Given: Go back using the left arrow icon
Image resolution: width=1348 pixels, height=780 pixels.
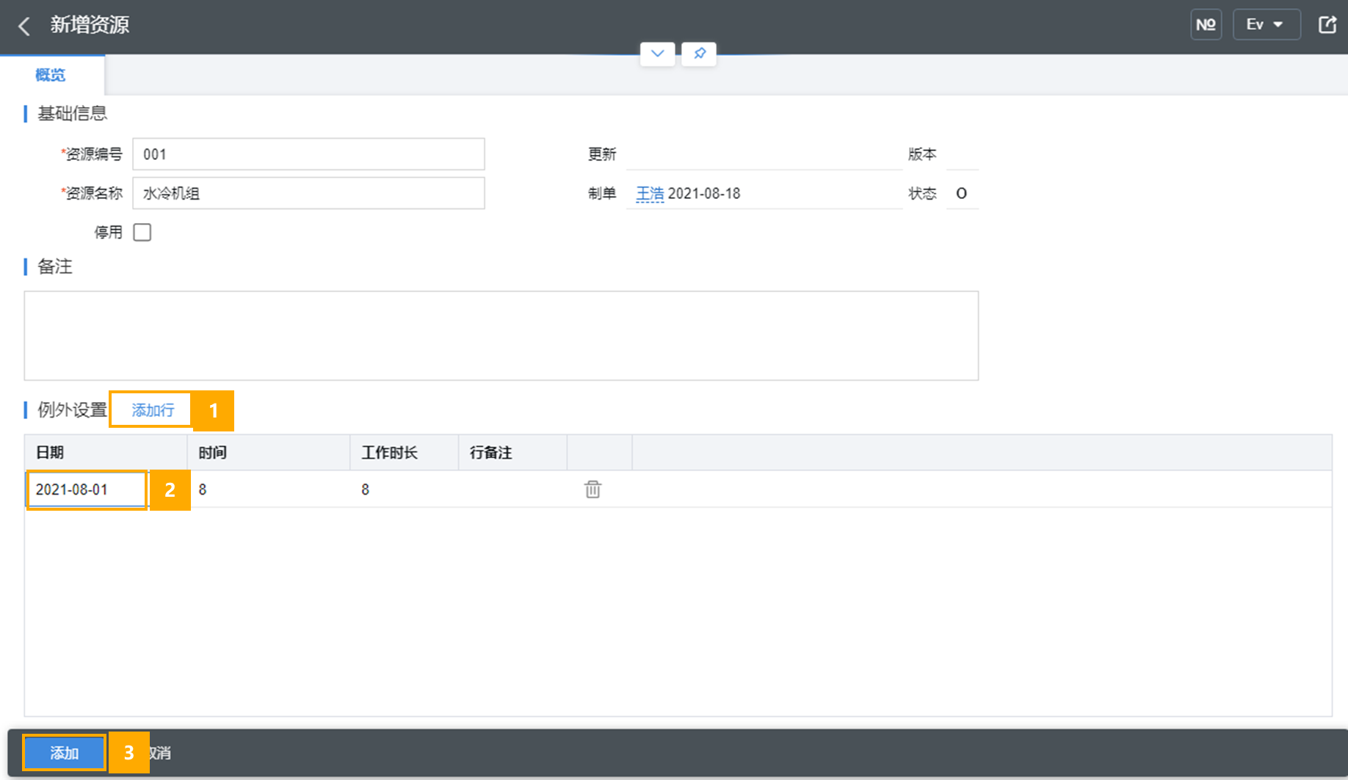Looking at the screenshot, I should [24, 26].
